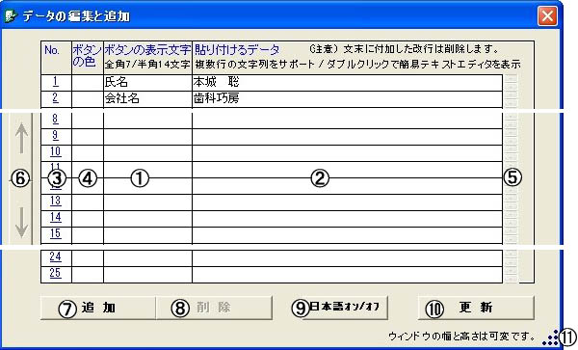Click the 歯科巧房 paste data field
The image size is (578, 350).
[347, 99]
